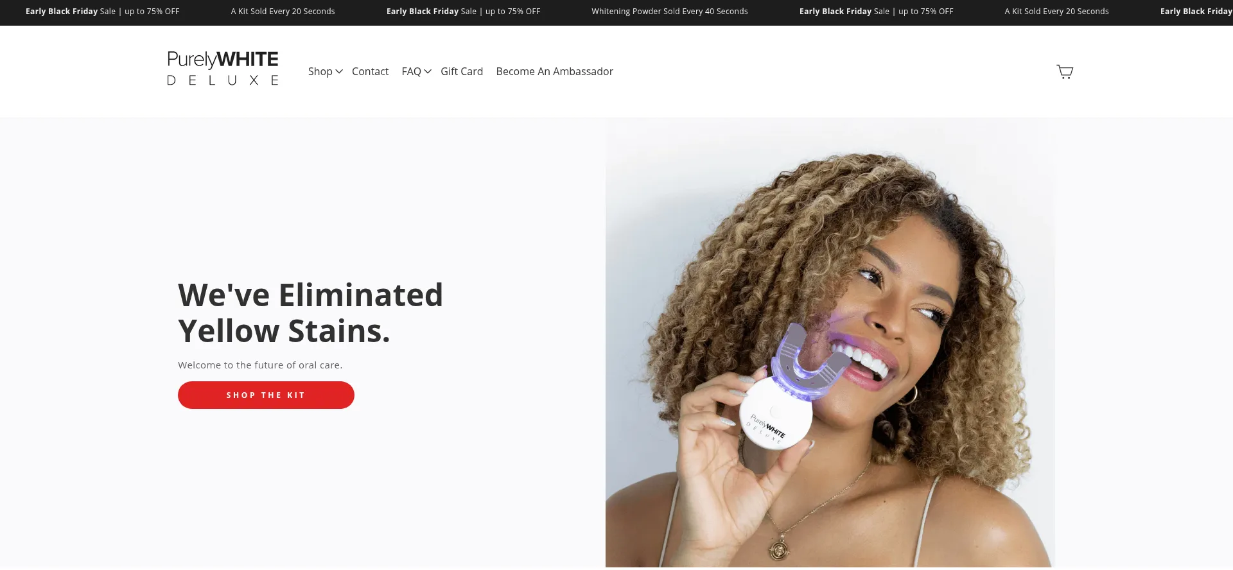1233x570 pixels.
Task: Expand the Shop dropdown chevron
Action: pos(339,71)
